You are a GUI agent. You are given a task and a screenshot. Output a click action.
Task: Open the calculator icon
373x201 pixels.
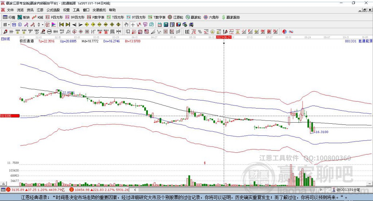point(166,25)
